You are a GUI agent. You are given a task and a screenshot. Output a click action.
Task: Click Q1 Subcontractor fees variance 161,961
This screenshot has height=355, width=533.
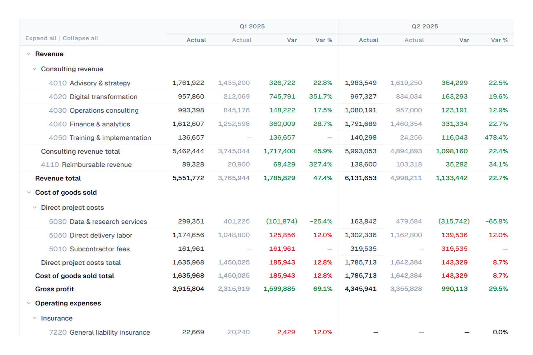[x=282, y=248]
